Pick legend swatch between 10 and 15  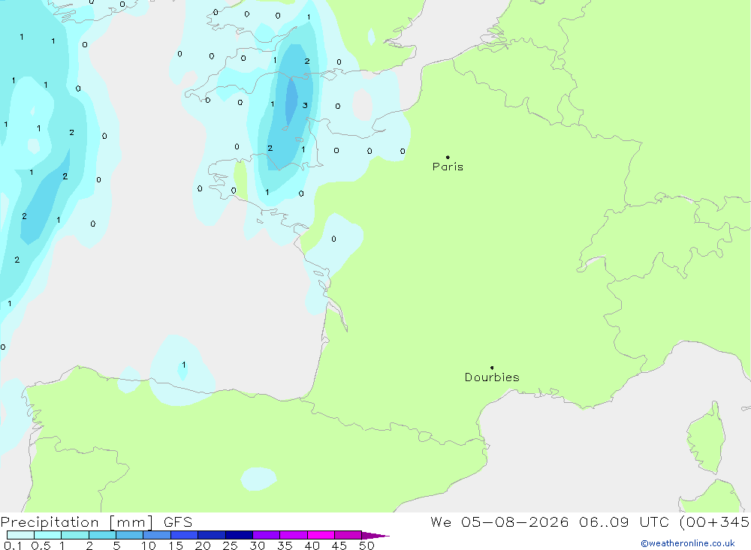[x=157, y=535]
